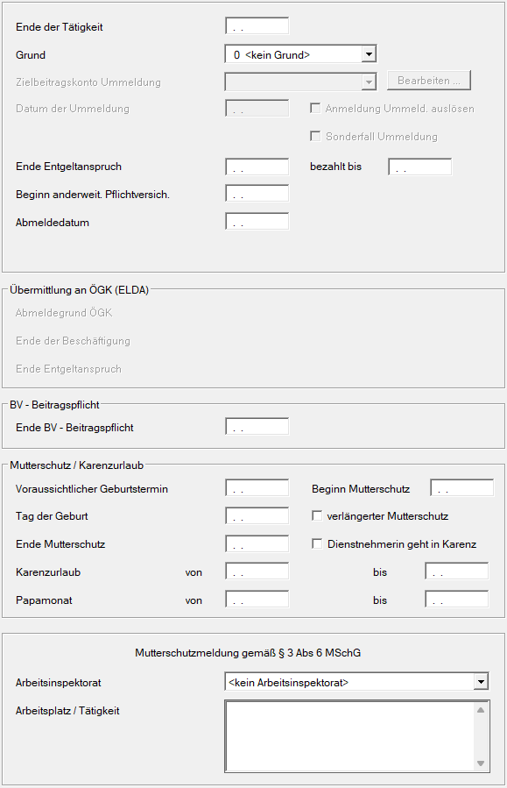
Task: Click the Tag der Geburt field
Action: (257, 516)
